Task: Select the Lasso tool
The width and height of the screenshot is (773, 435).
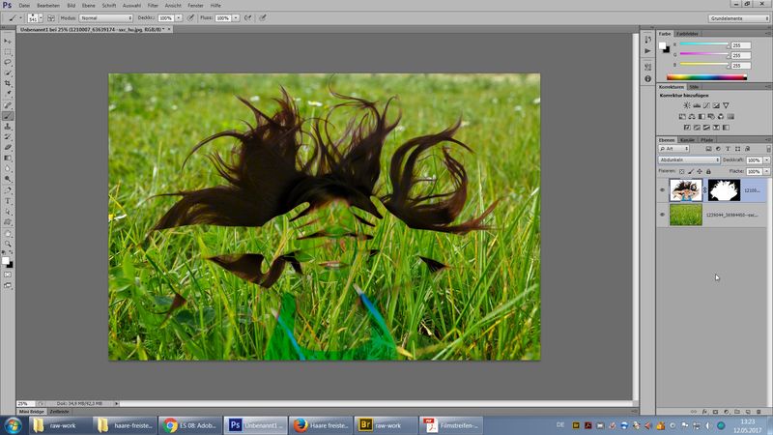Action: click(x=9, y=62)
